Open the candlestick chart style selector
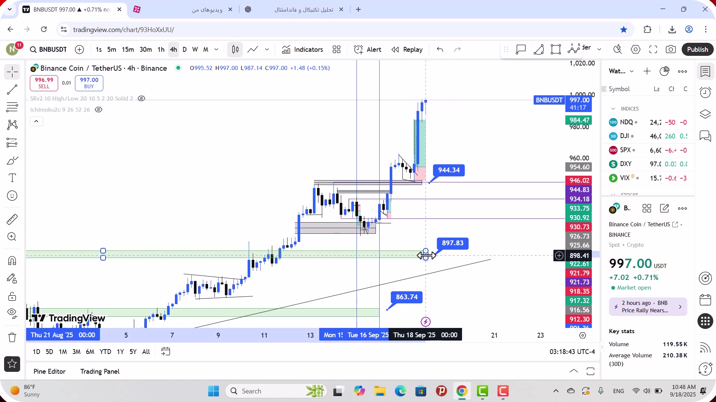This screenshot has width=716, height=402. (x=235, y=50)
